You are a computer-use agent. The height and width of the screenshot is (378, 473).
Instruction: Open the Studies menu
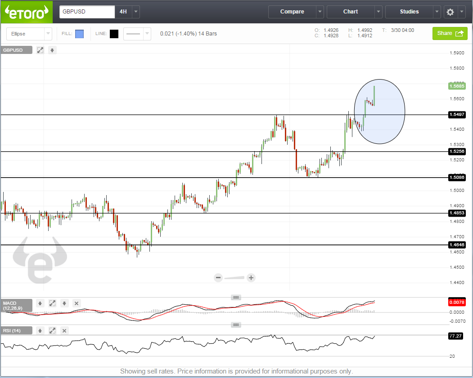point(409,12)
